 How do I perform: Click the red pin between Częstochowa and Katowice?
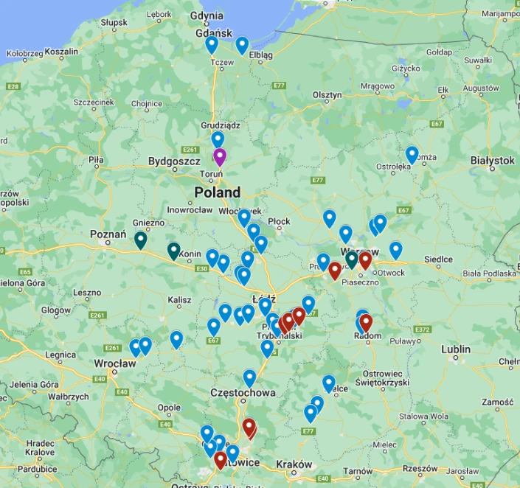[x=249, y=428]
